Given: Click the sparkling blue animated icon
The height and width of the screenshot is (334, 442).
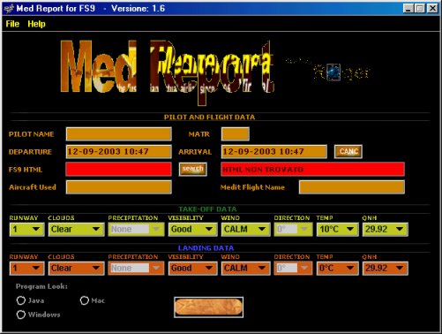Looking at the screenshot, I should (x=333, y=72).
